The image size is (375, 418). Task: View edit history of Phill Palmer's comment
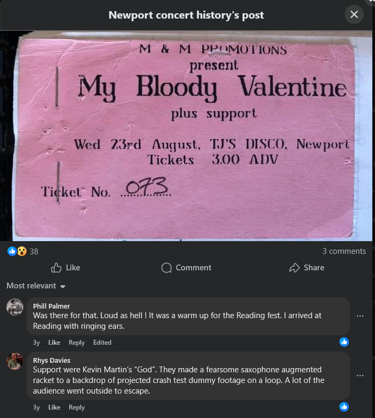[x=102, y=343]
